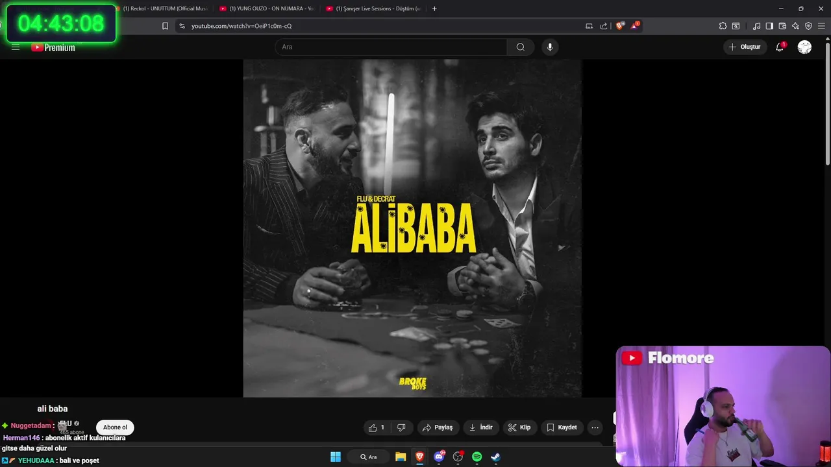This screenshot has width=831, height=467.
Task: Open Brave browser from taskbar
Action: pyautogui.click(x=419, y=457)
